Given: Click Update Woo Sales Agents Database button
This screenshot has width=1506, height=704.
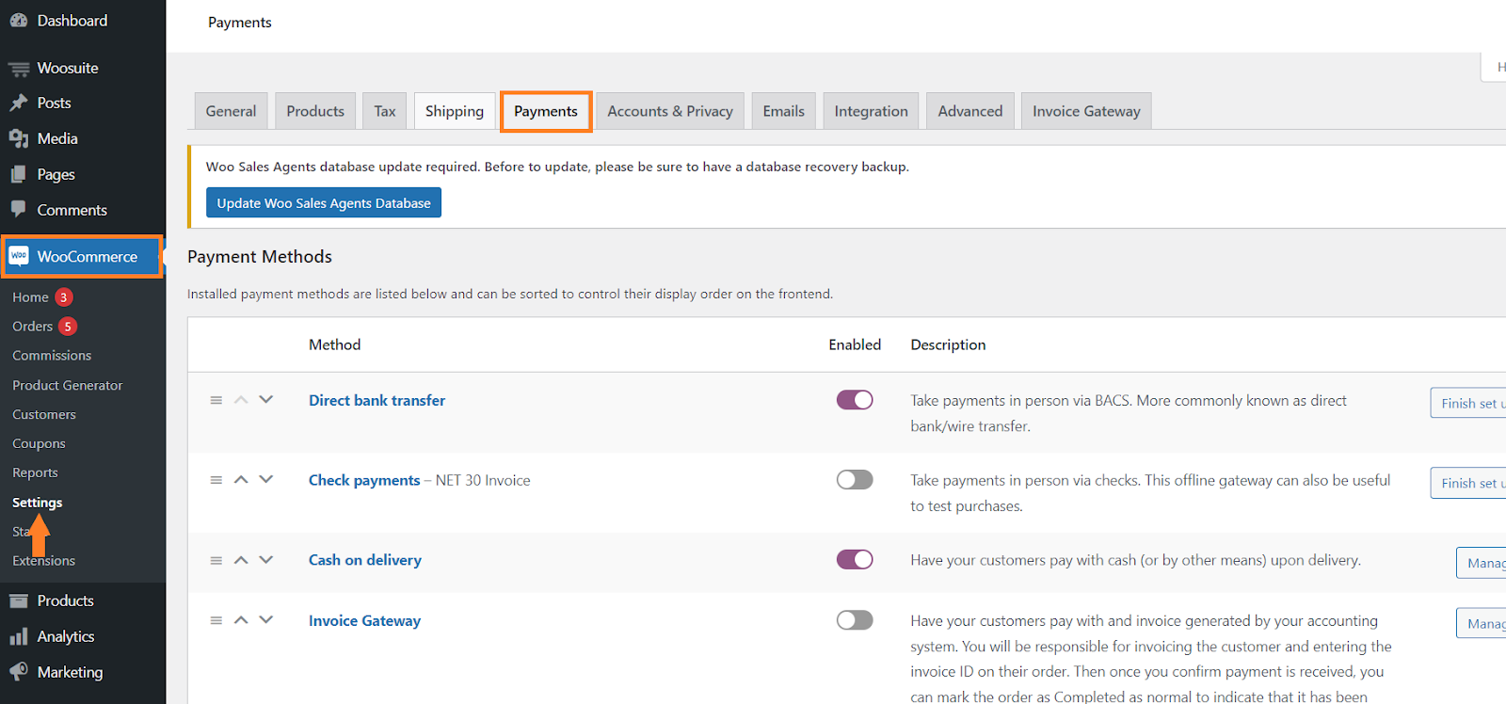Looking at the screenshot, I should 324,202.
